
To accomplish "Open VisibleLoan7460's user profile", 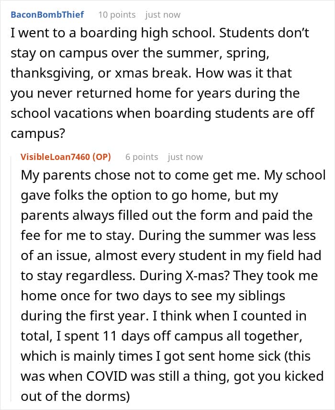I will (55, 157).
